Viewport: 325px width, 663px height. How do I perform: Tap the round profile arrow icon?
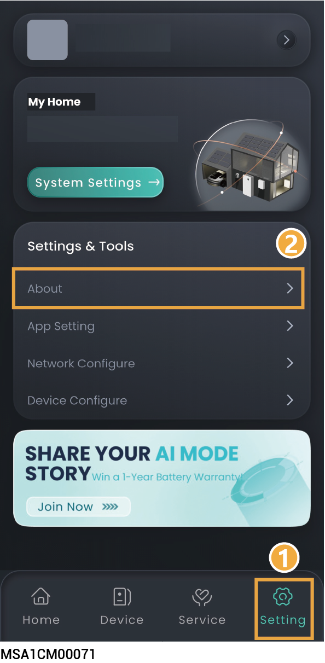[286, 40]
